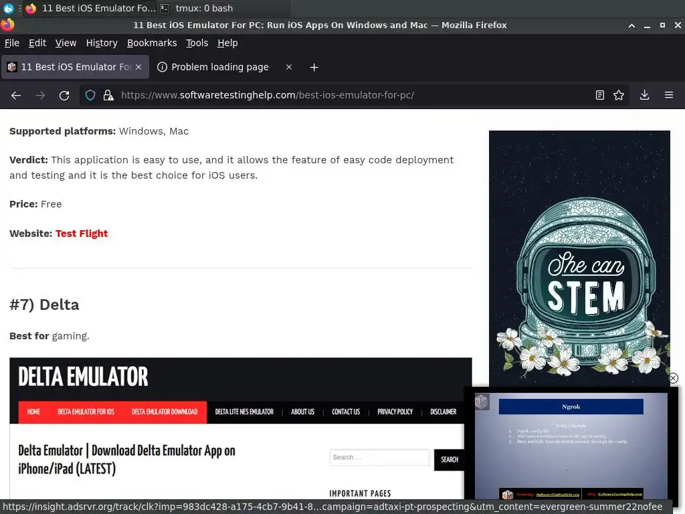Reload the current page
The width and height of the screenshot is (685, 514).
[64, 95]
